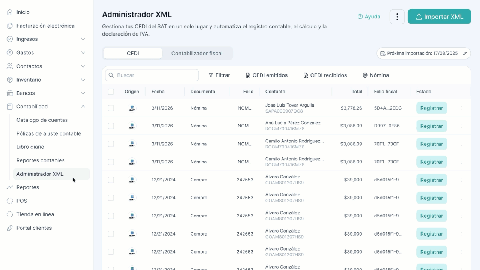This screenshot has height=270, width=480.
Task: Open the Ayuda help link
Action: (369, 17)
